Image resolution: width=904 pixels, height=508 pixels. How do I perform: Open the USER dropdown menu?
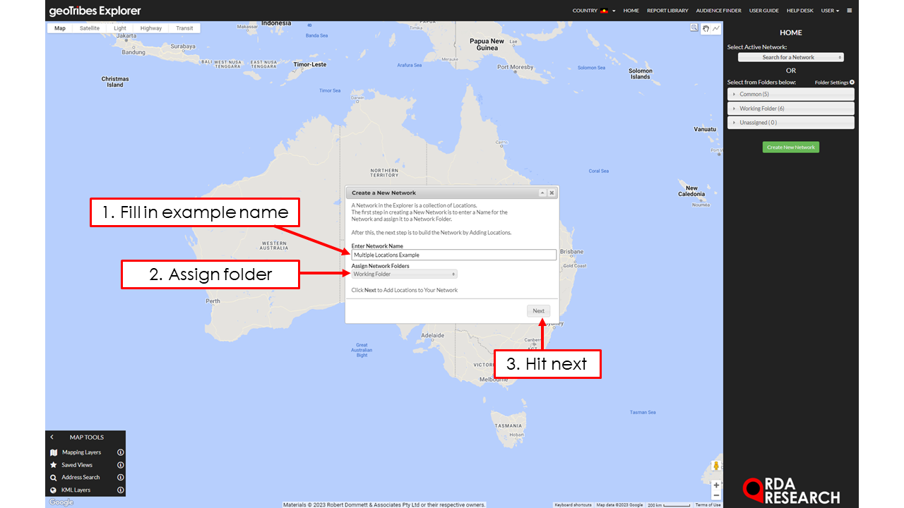point(830,11)
